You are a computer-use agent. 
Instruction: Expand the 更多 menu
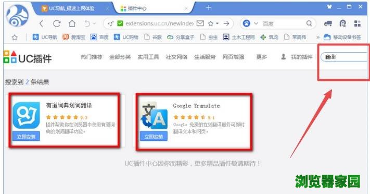[262, 57]
